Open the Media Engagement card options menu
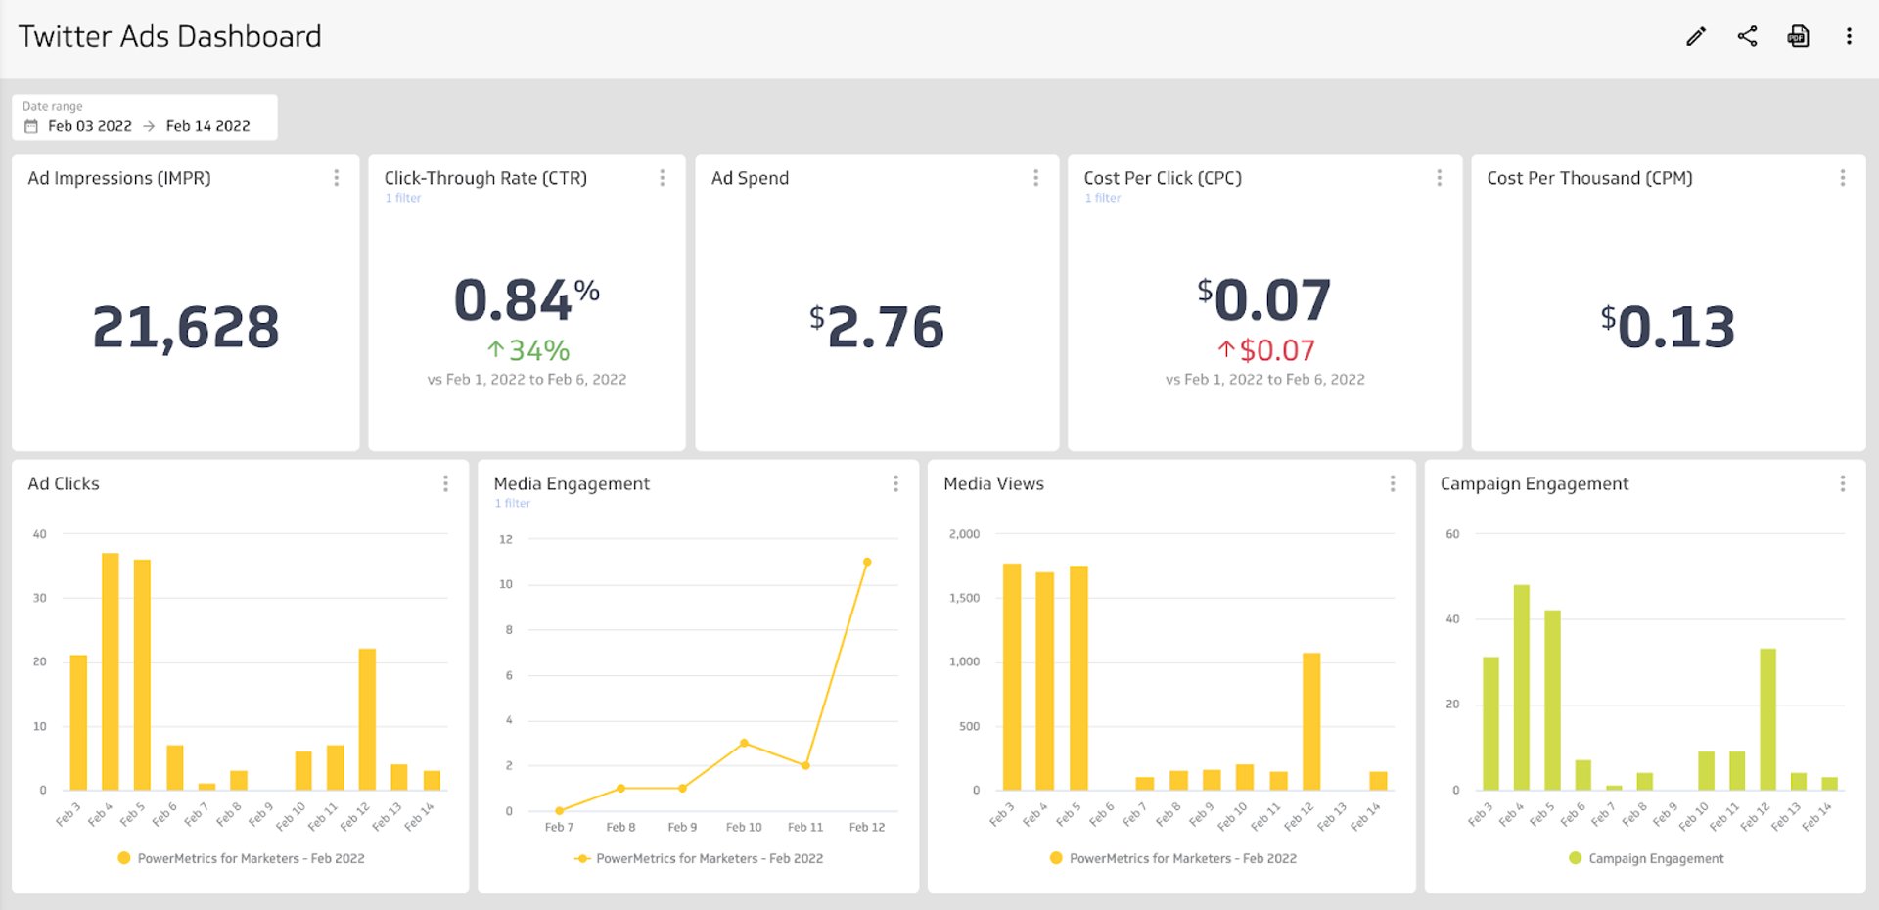The image size is (1879, 910). tap(894, 483)
